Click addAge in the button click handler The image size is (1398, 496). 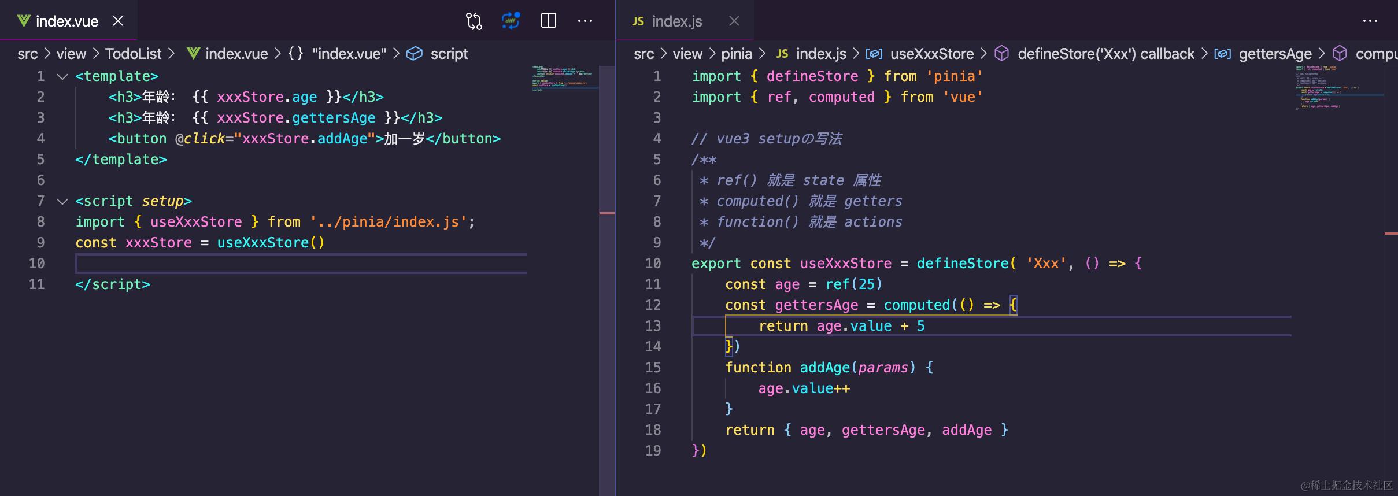click(342, 139)
